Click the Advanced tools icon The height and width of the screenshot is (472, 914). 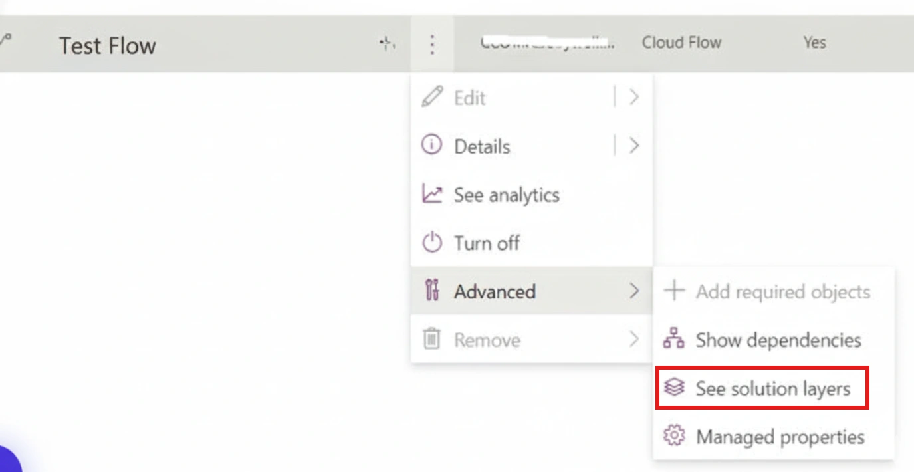pos(432,291)
